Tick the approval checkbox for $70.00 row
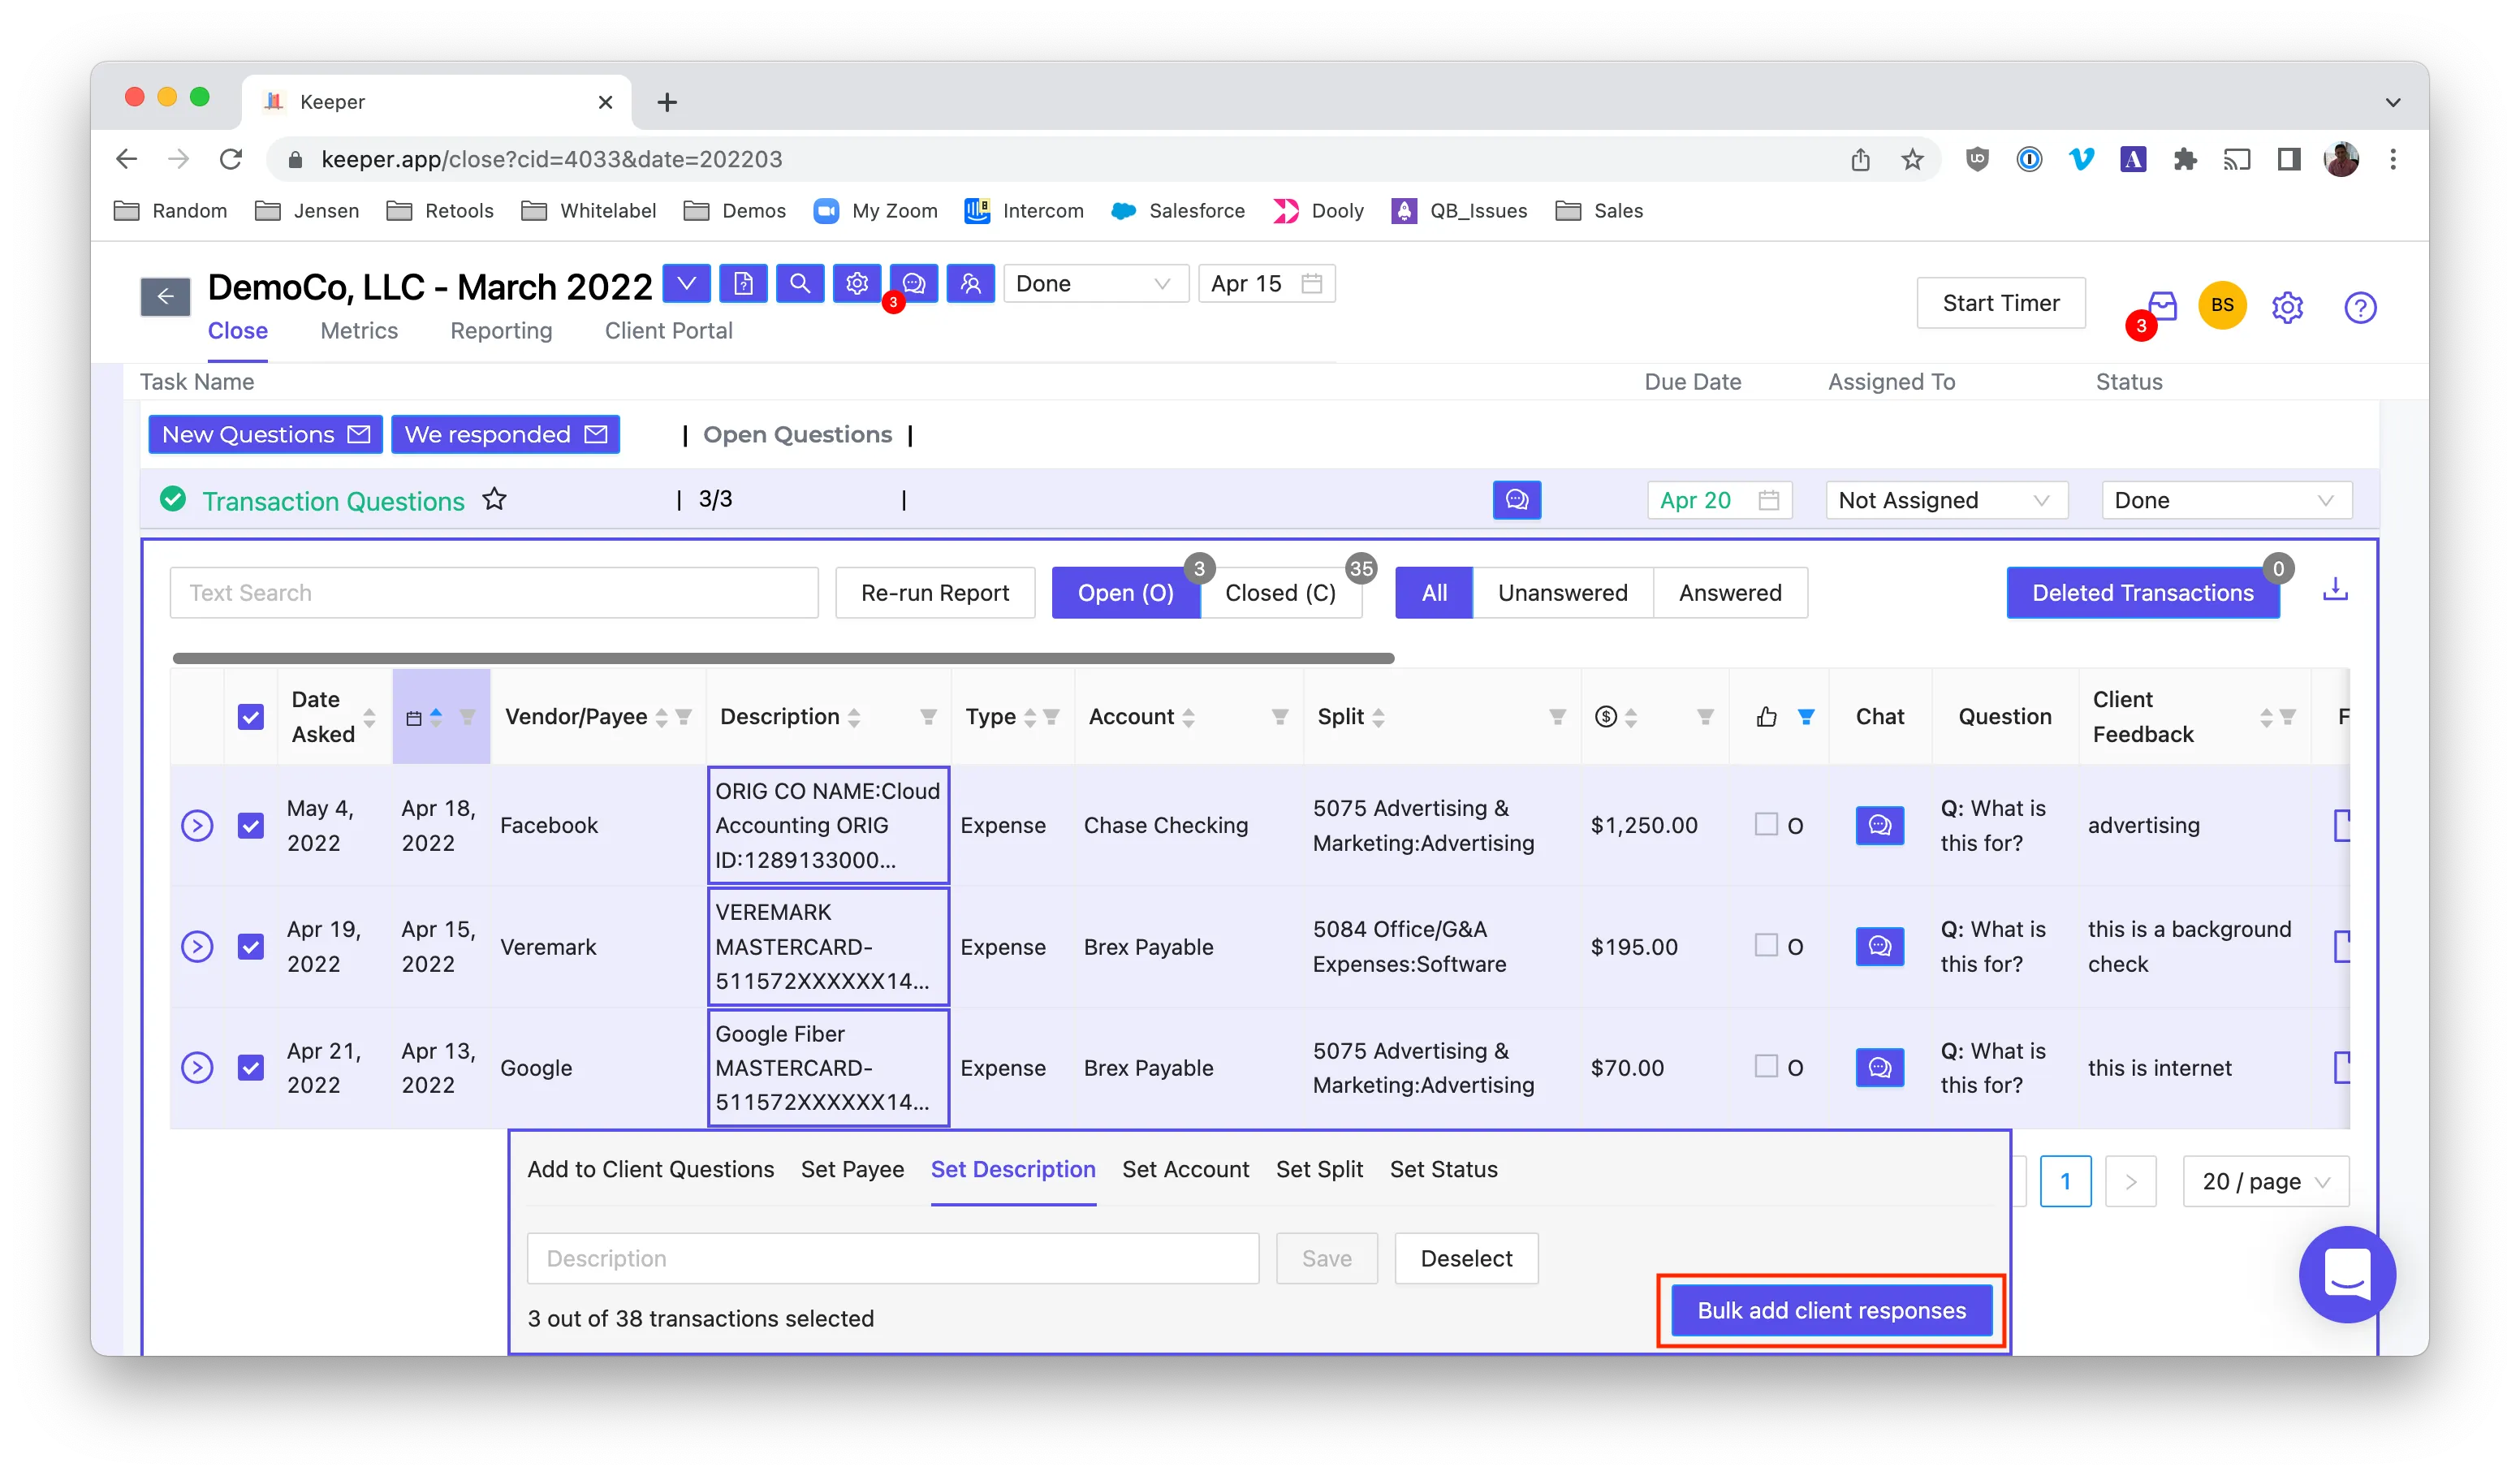This screenshot has width=2520, height=1476. pos(1766,1066)
